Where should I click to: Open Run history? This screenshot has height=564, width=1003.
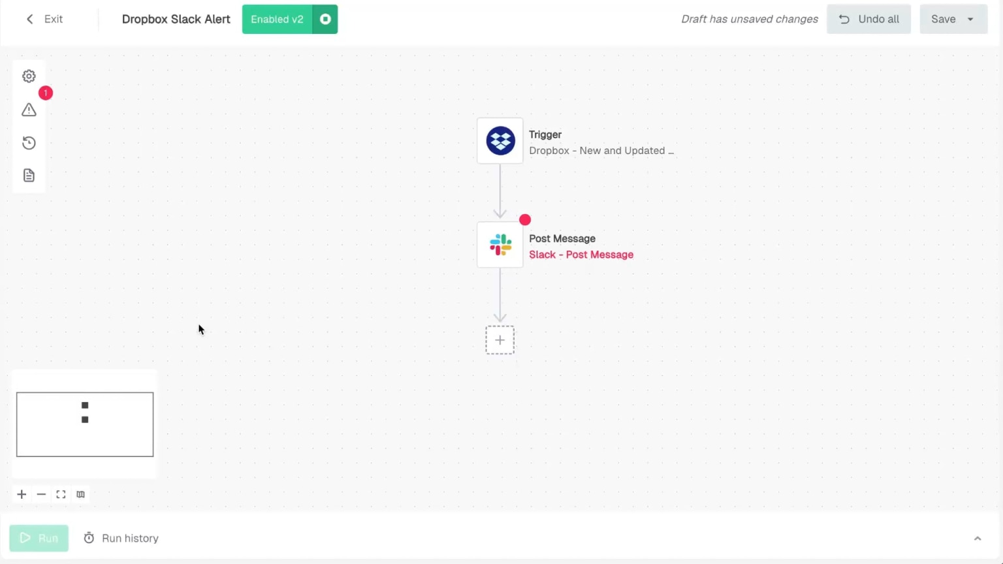[121, 538]
